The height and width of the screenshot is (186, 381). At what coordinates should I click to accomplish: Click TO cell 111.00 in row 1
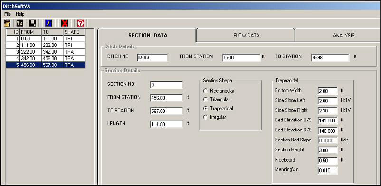[52, 38]
